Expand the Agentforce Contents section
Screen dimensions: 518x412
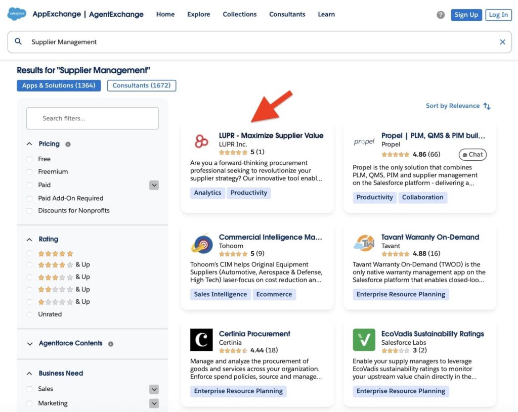(30, 344)
